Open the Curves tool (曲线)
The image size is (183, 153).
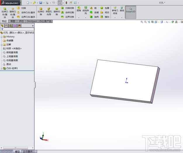(122, 9)
